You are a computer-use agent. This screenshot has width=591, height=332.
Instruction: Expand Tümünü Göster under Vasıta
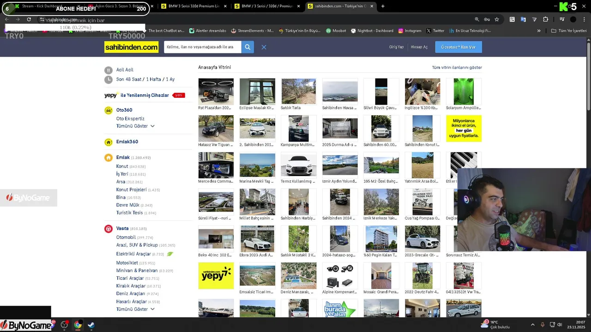(x=135, y=309)
